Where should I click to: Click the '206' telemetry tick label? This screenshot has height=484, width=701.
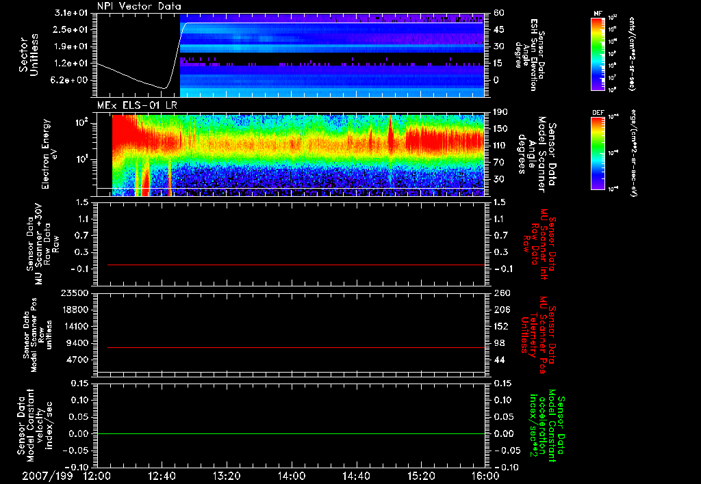501,310
